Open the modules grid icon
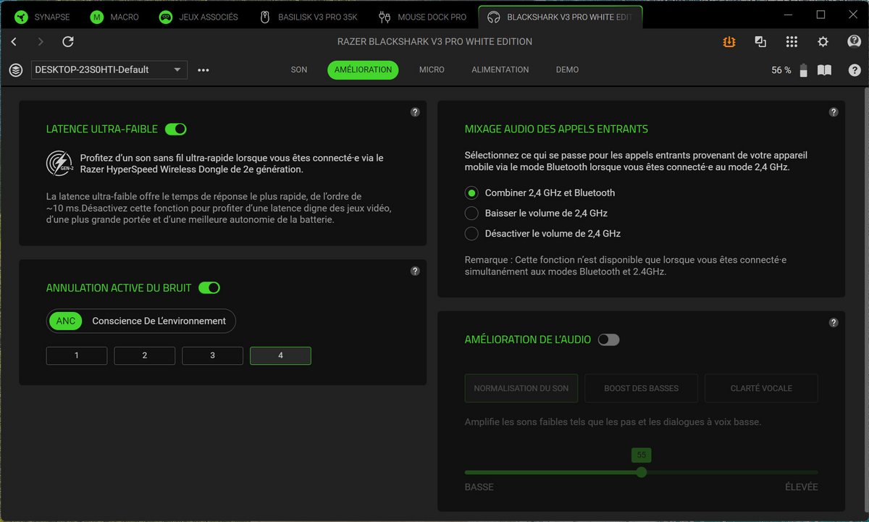 click(792, 42)
